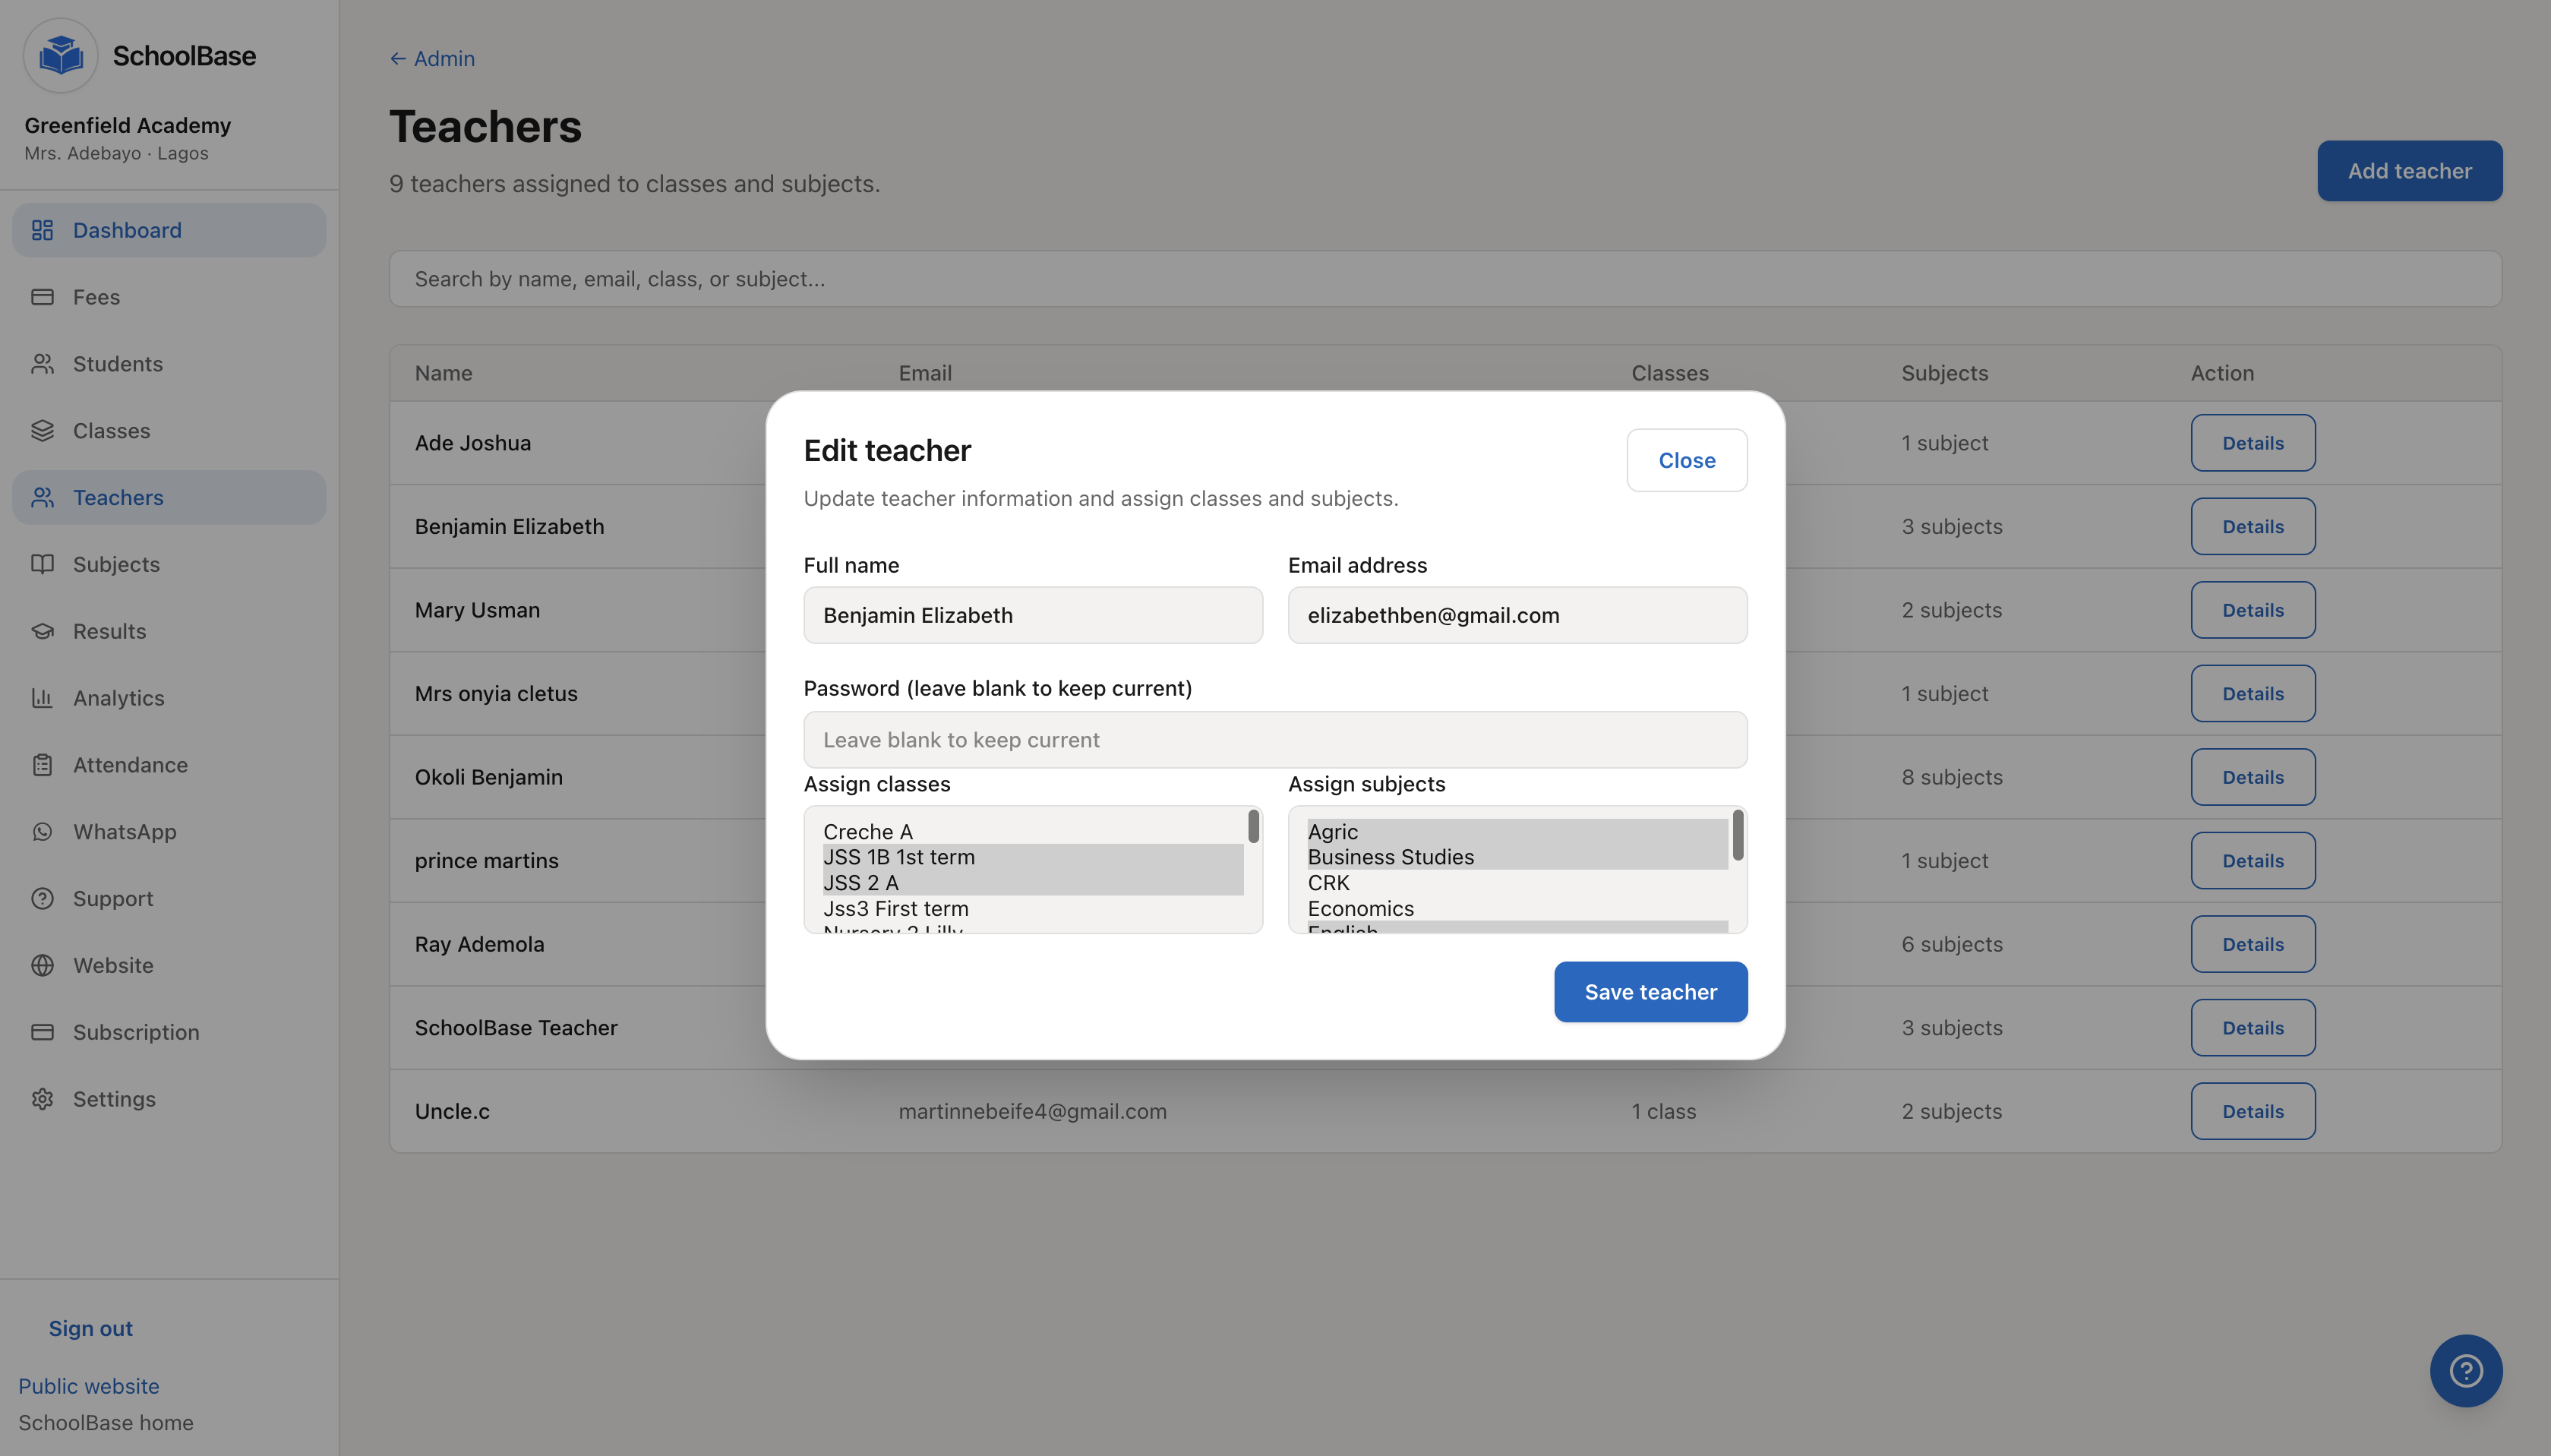This screenshot has height=1456, width=2551.
Task: Click the Fees card icon in sidebar
Action: point(42,297)
